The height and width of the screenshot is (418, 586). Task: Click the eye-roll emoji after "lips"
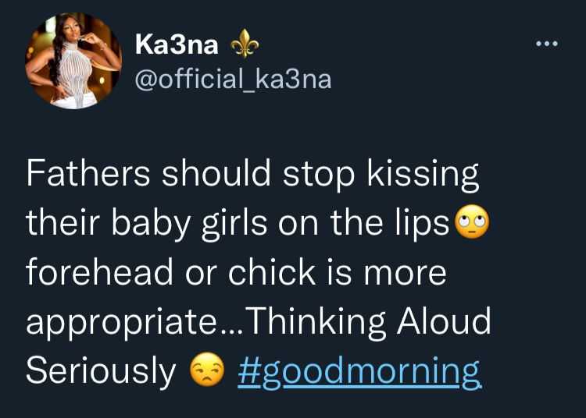point(473,221)
